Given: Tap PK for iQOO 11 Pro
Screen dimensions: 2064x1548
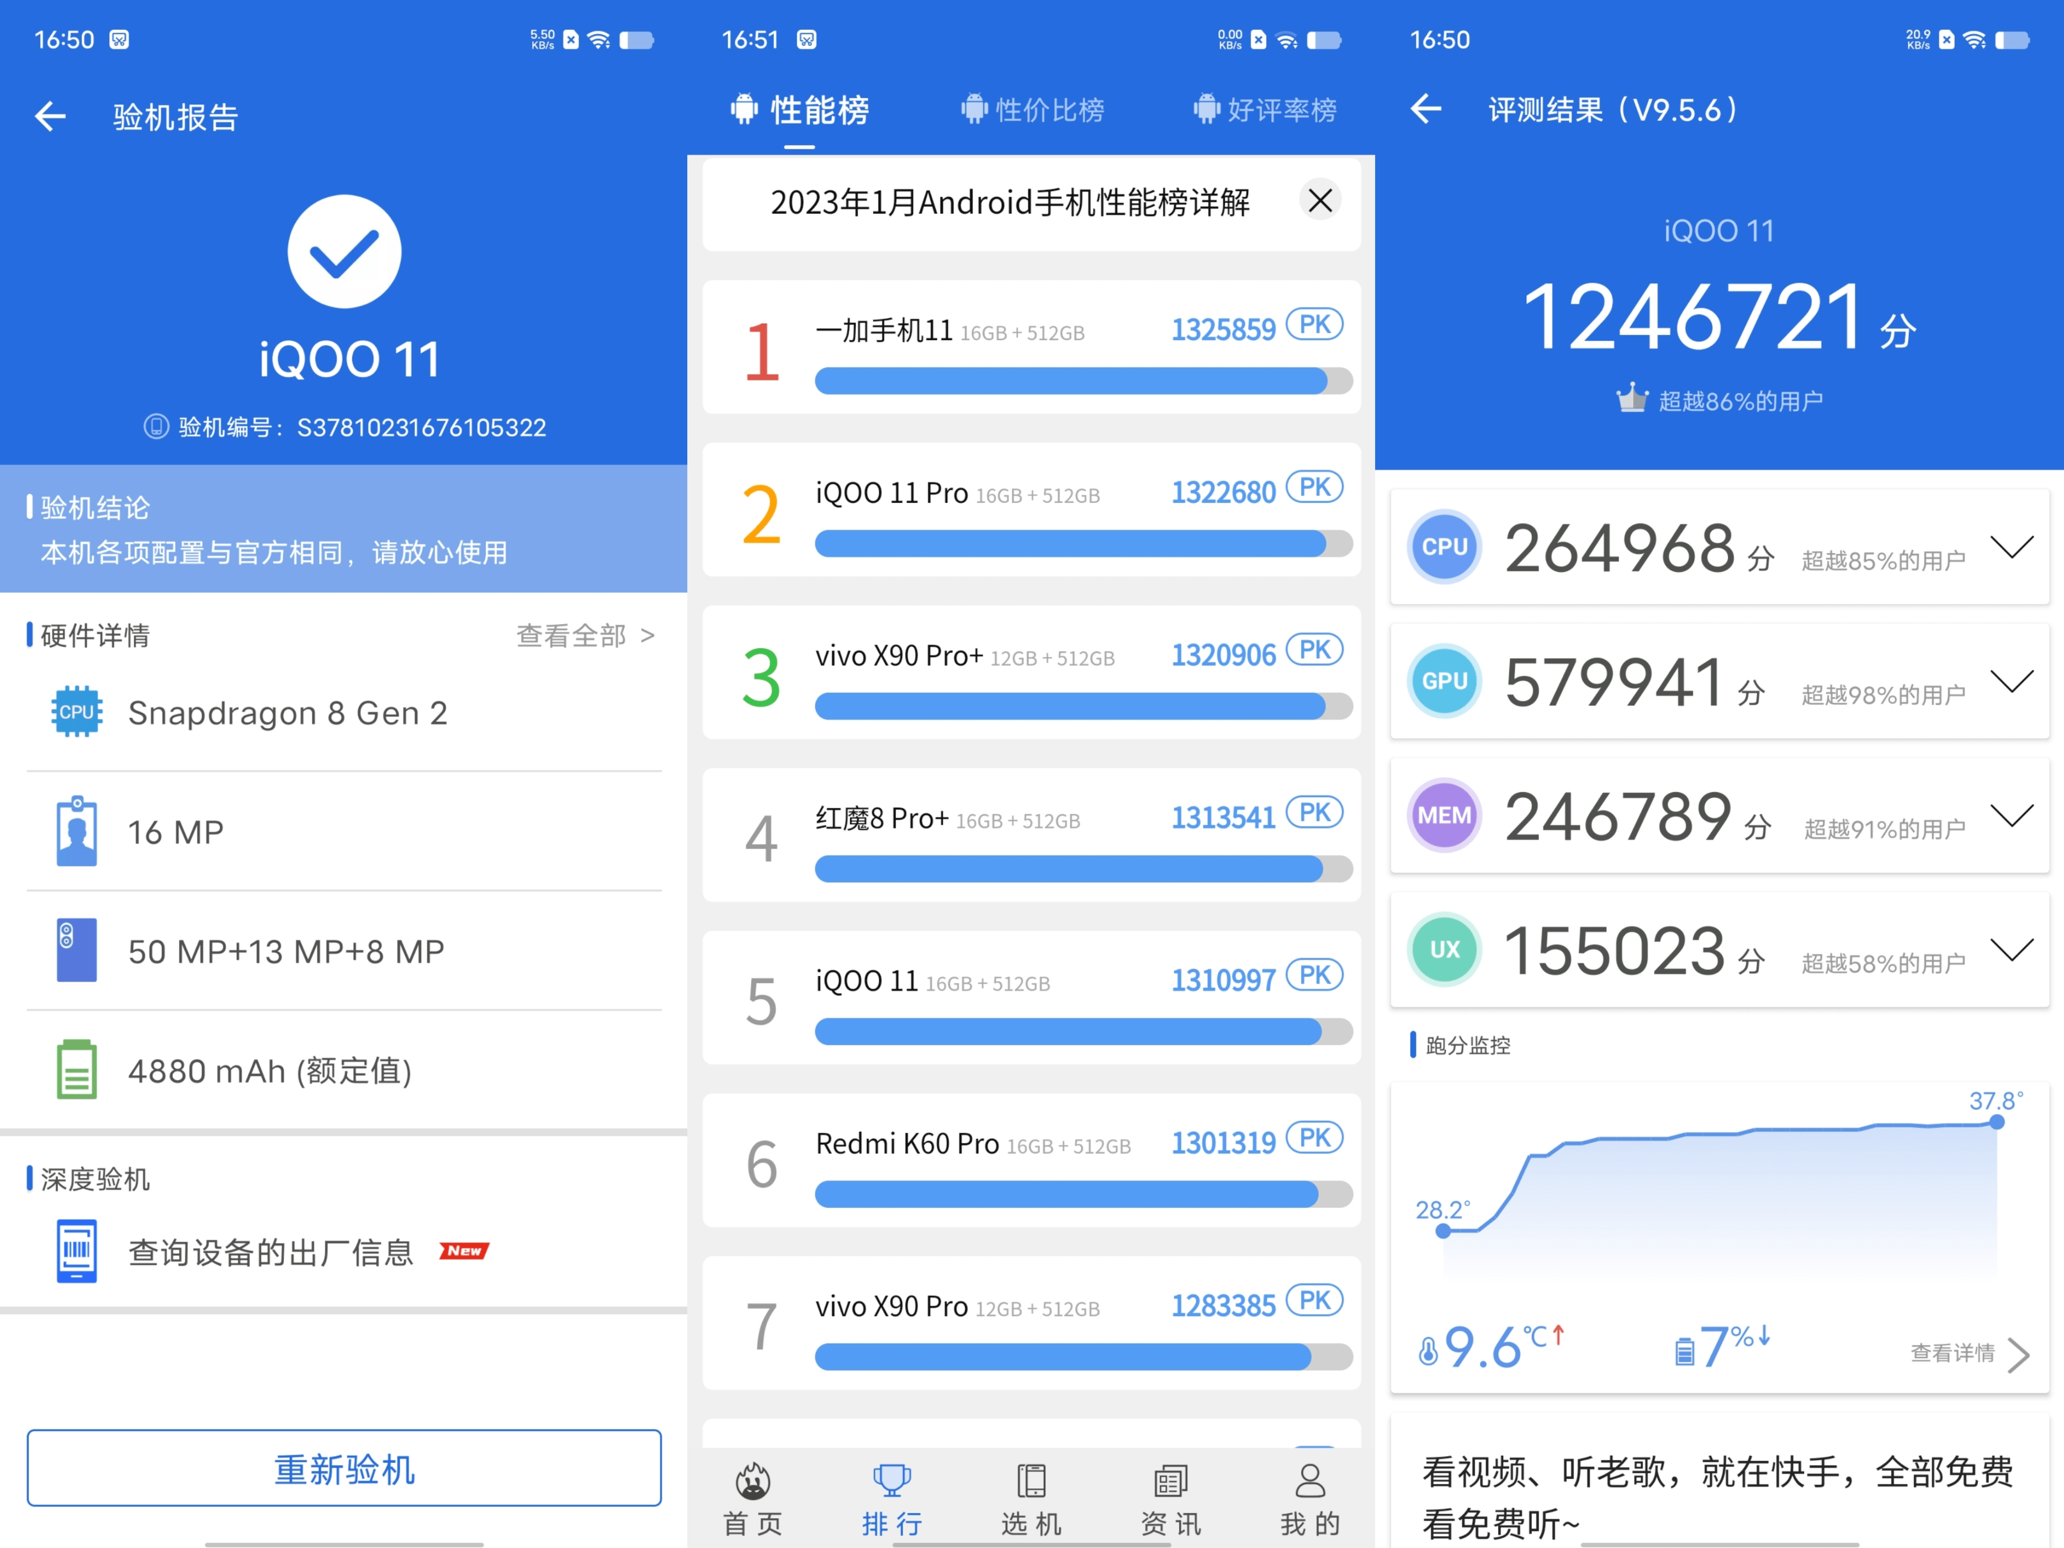Looking at the screenshot, I should click(1315, 487).
